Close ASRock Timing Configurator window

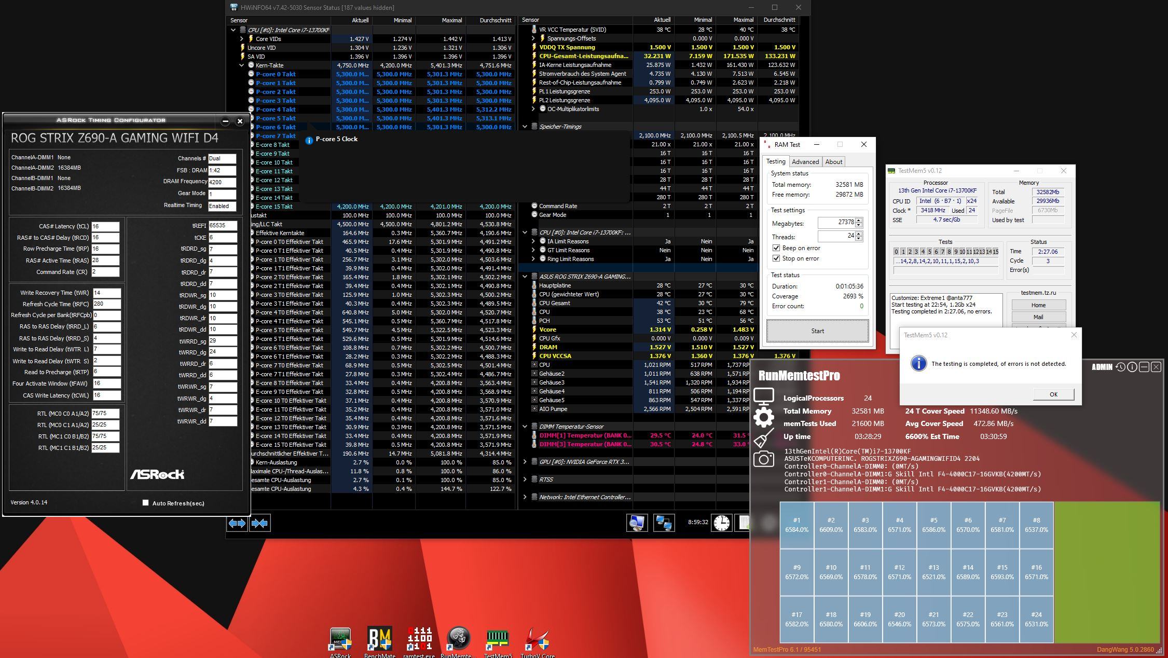(x=240, y=121)
